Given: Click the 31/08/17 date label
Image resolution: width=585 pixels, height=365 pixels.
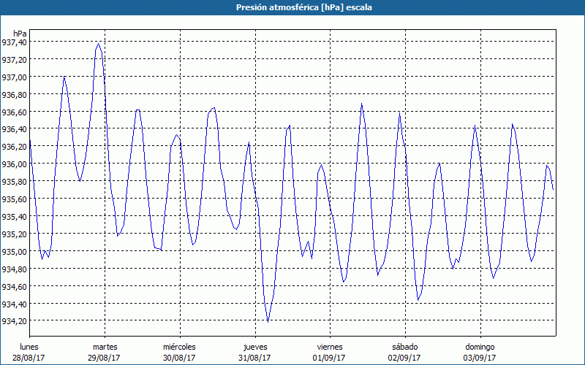Looking at the screenshot, I should pos(254,358).
